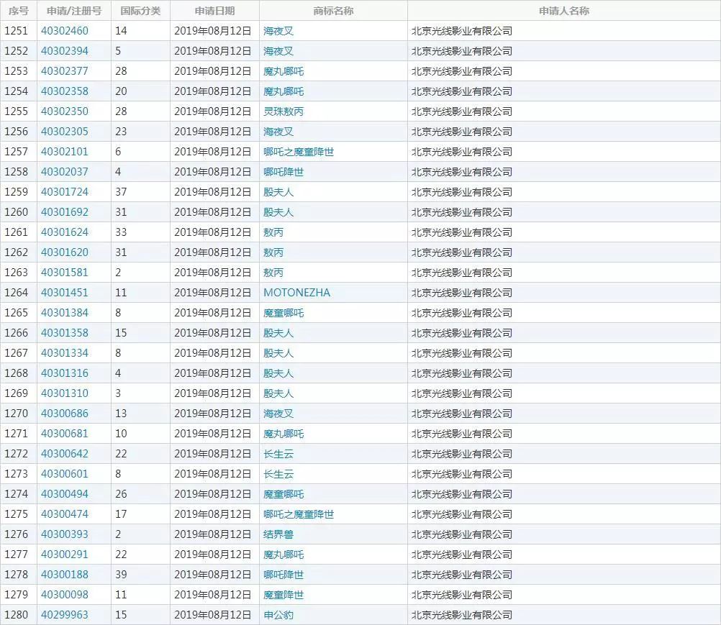Open registration number 40302037

tap(64, 172)
